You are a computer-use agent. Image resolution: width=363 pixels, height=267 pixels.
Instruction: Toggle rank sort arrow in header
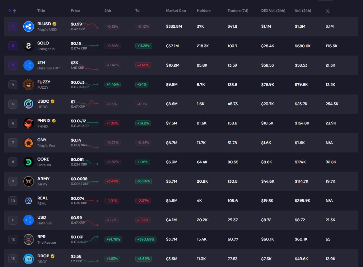click(x=15, y=11)
